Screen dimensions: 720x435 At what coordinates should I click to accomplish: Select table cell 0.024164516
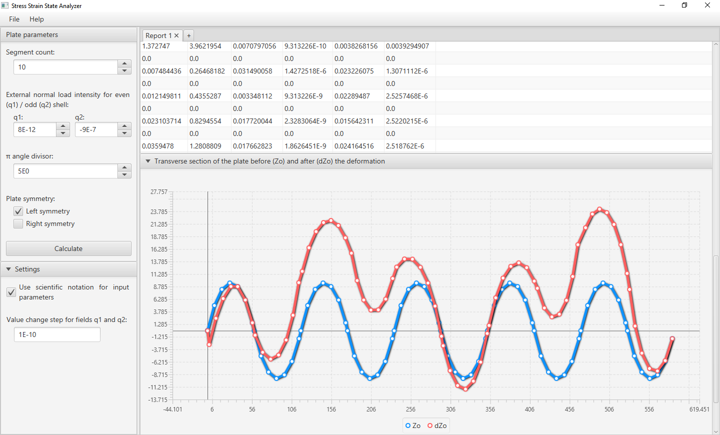point(358,146)
